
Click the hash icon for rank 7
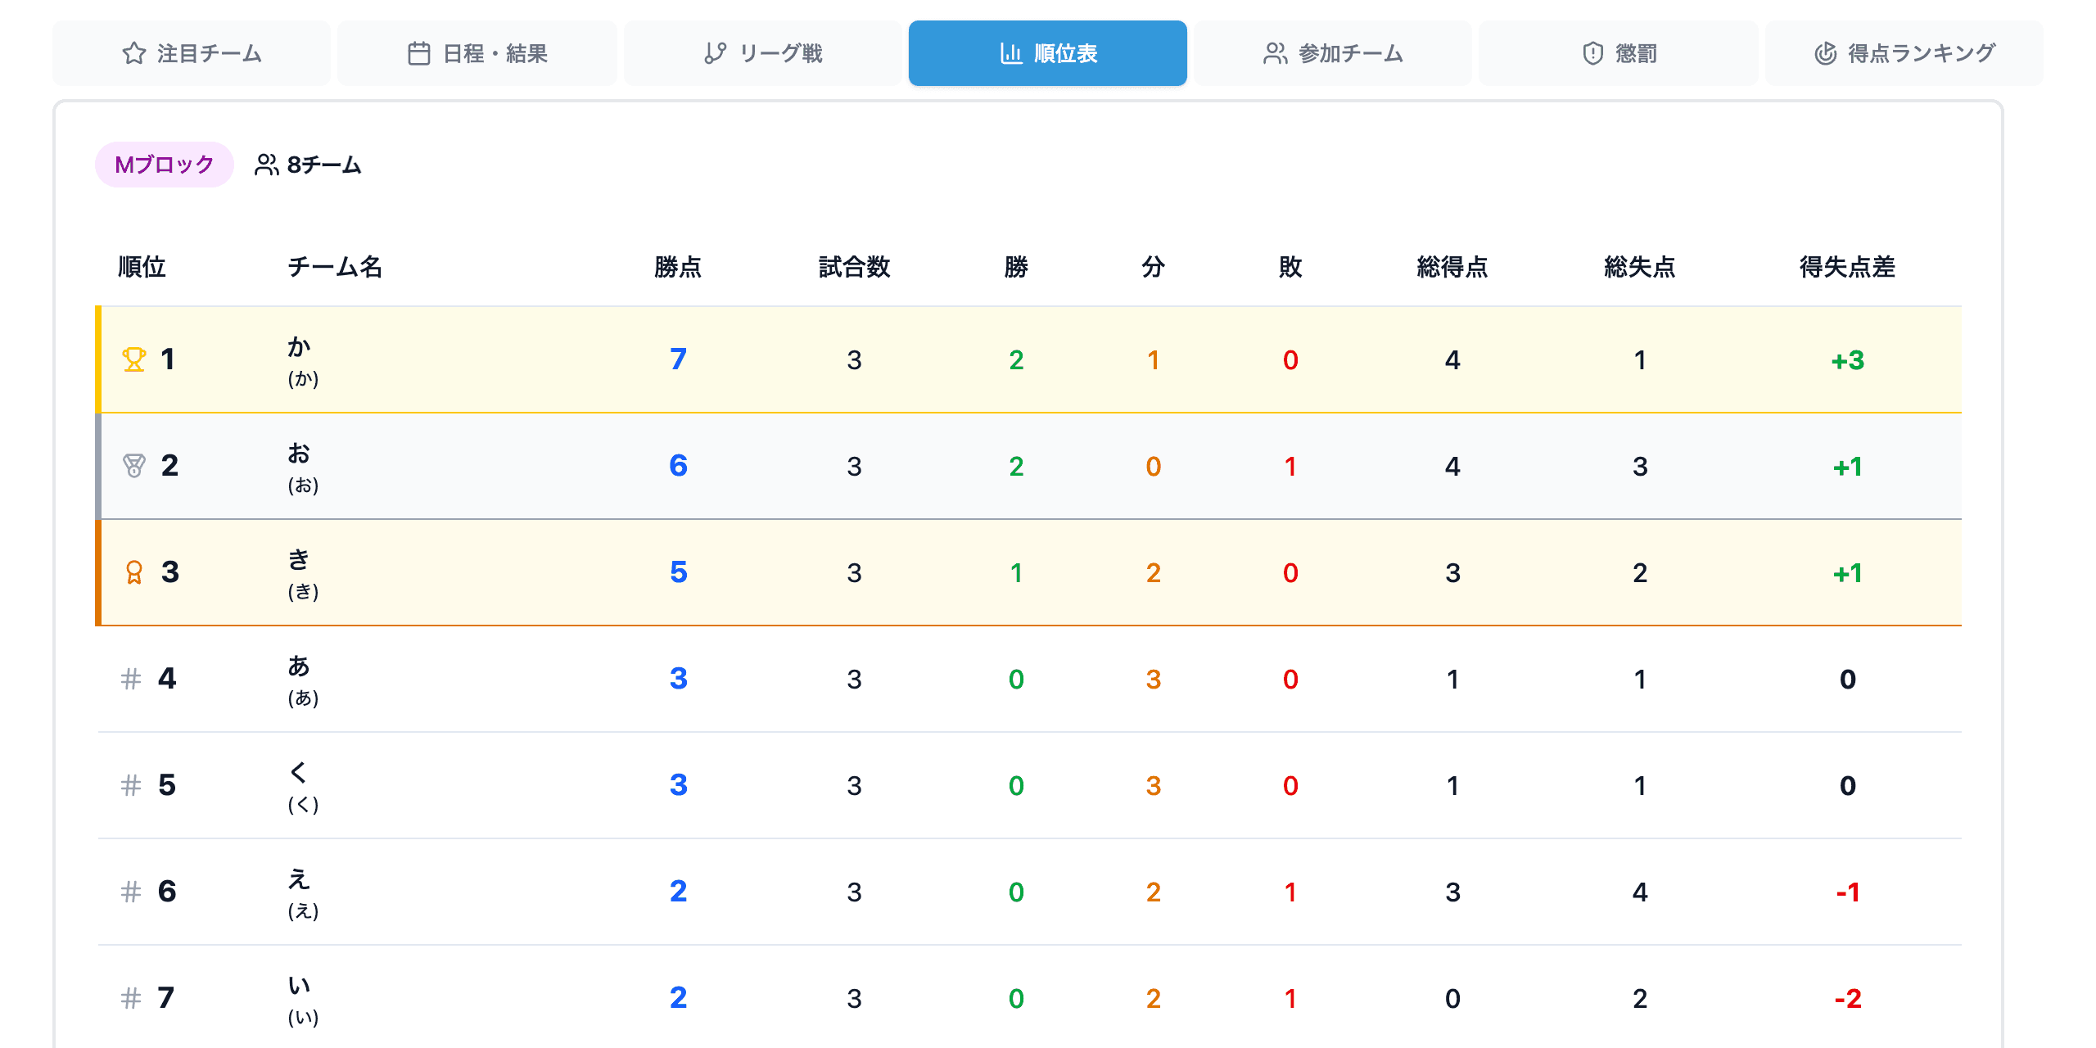[131, 998]
